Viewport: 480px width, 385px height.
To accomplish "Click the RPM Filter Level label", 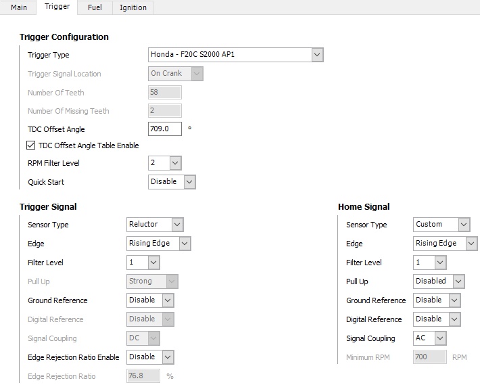I will [53, 163].
